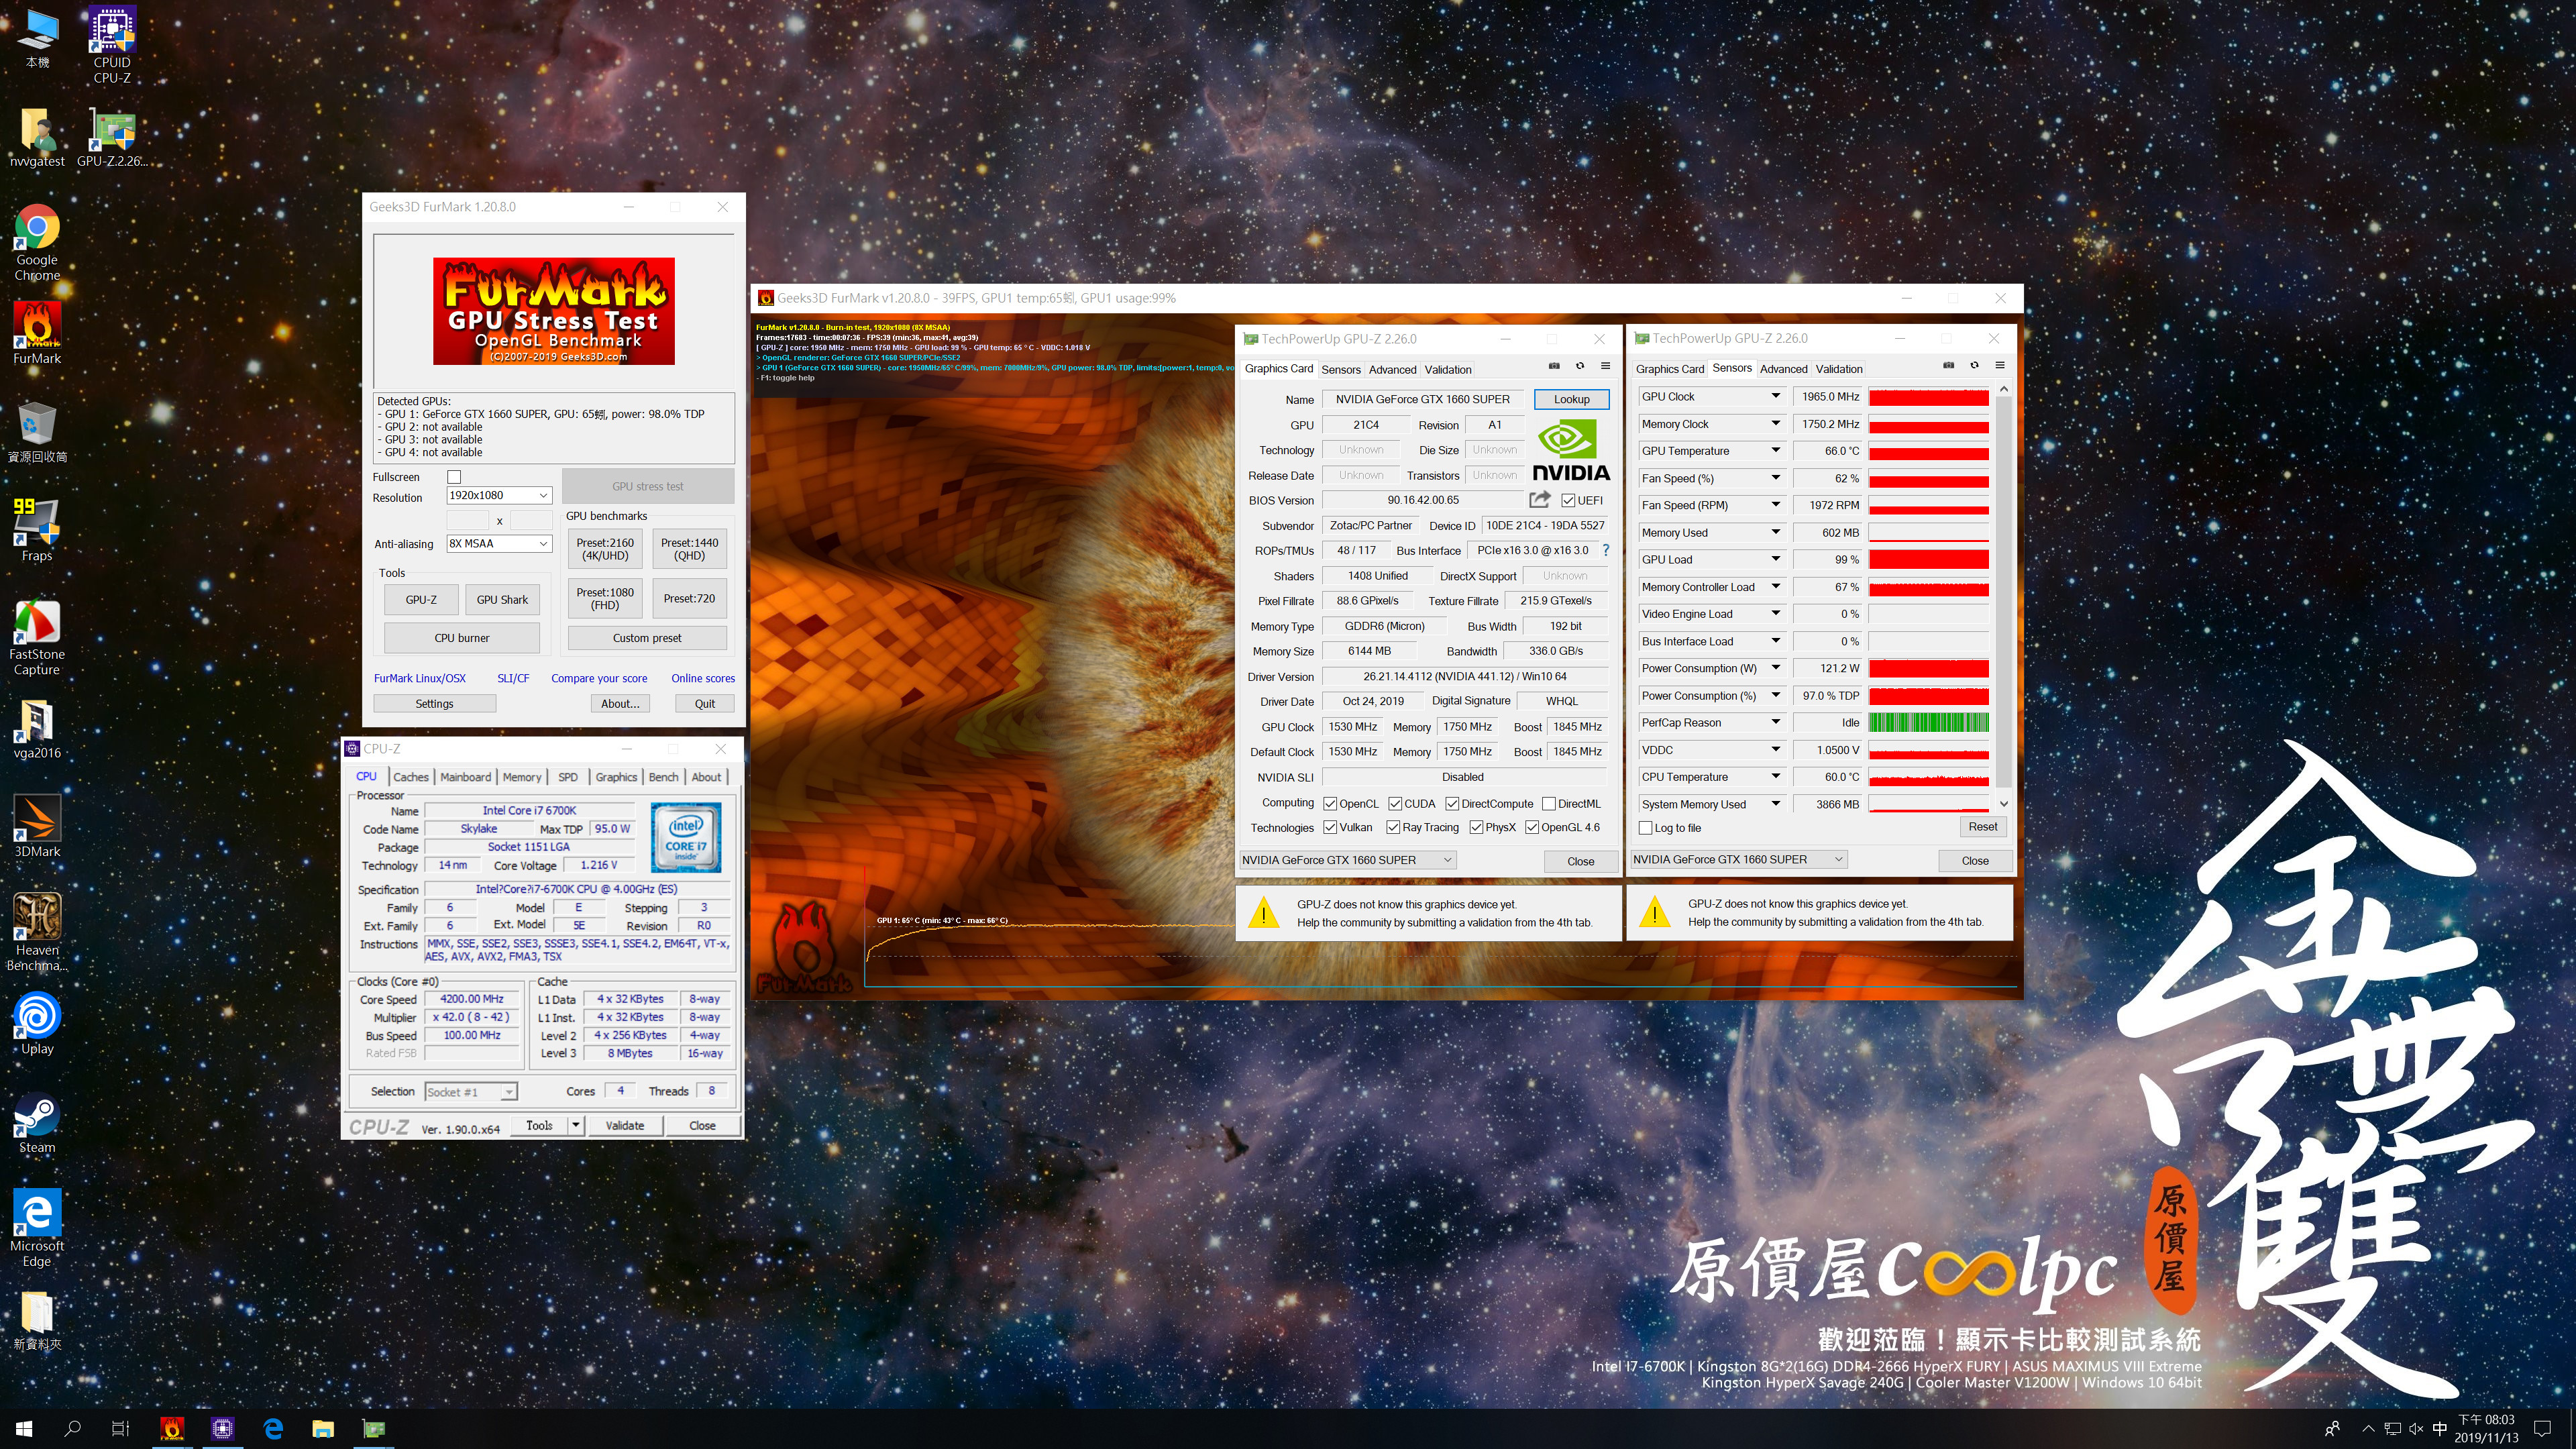Open the GPU-Z.2.26 desktop shortcut
Image resolution: width=2576 pixels, height=1449 pixels.
[112, 137]
